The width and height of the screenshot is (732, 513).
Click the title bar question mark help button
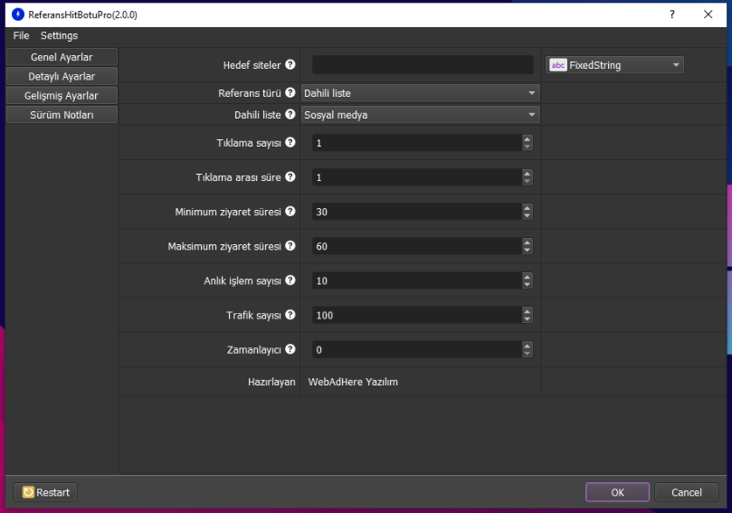(x=671, y=14)
